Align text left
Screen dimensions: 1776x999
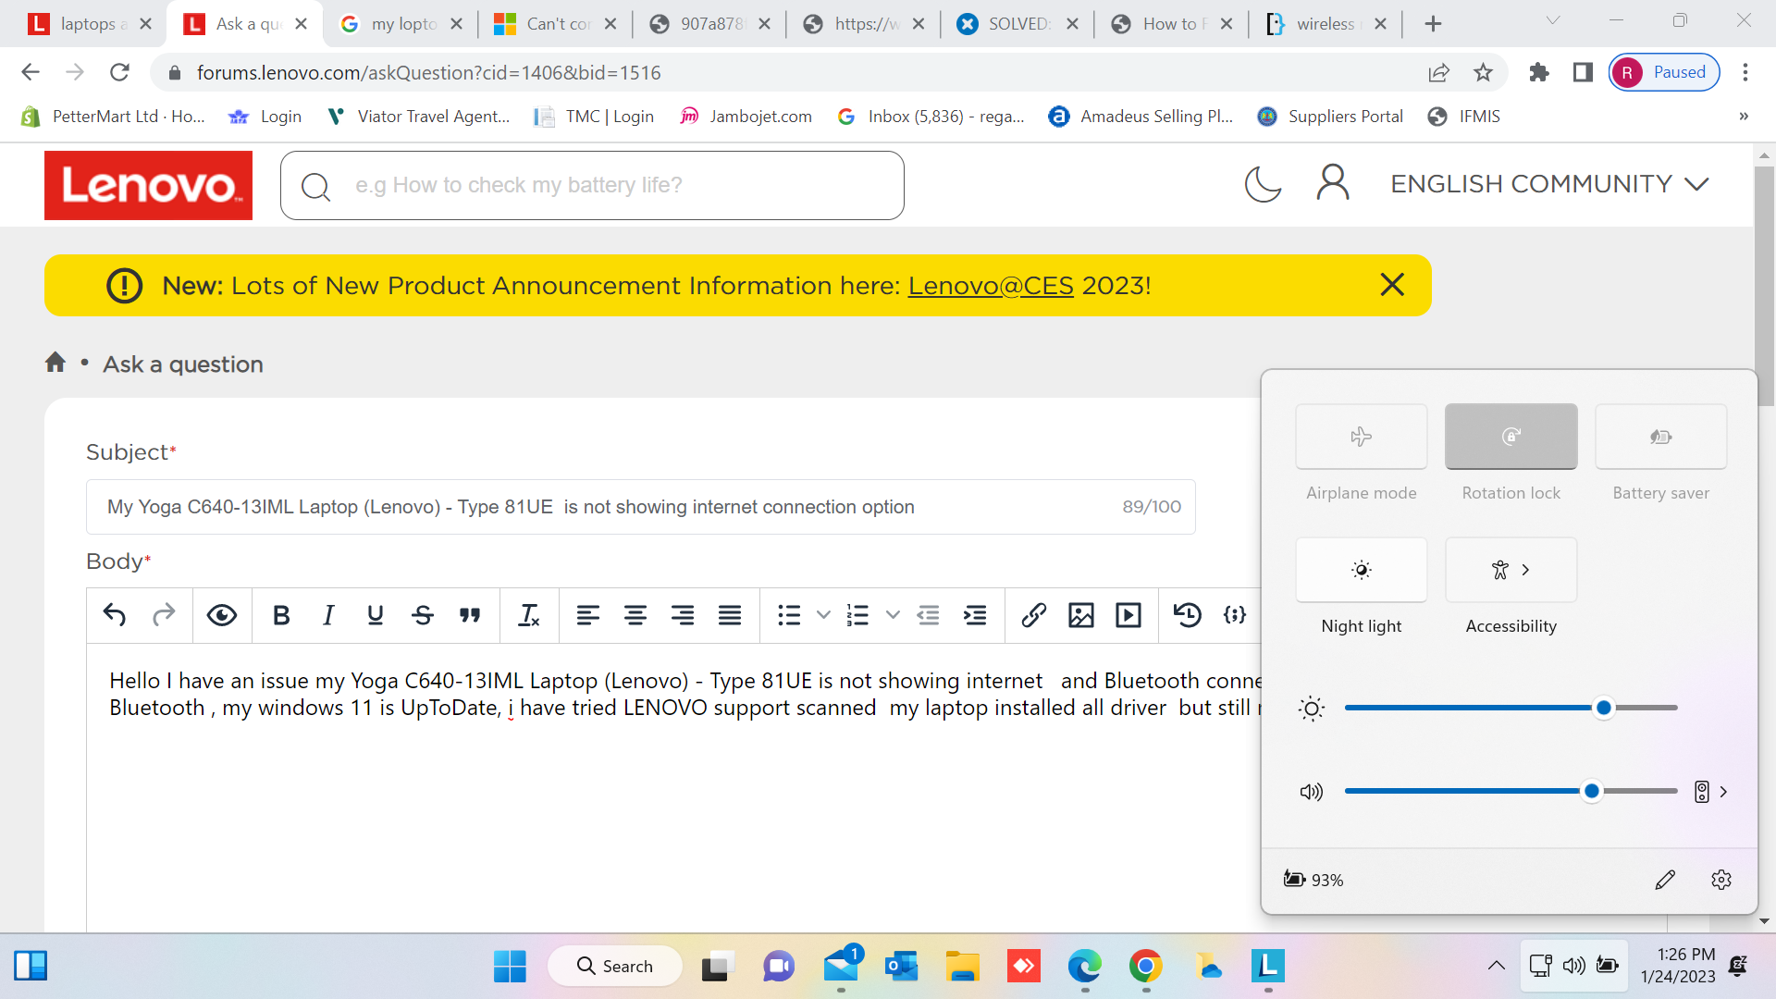(x=588, y=615)
